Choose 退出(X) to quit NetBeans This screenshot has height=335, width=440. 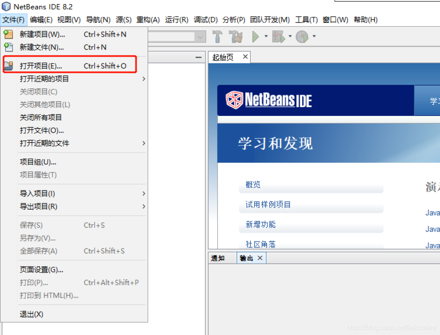click(74, 314)
